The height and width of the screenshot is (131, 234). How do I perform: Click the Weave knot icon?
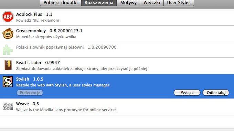tap(8, 106)
